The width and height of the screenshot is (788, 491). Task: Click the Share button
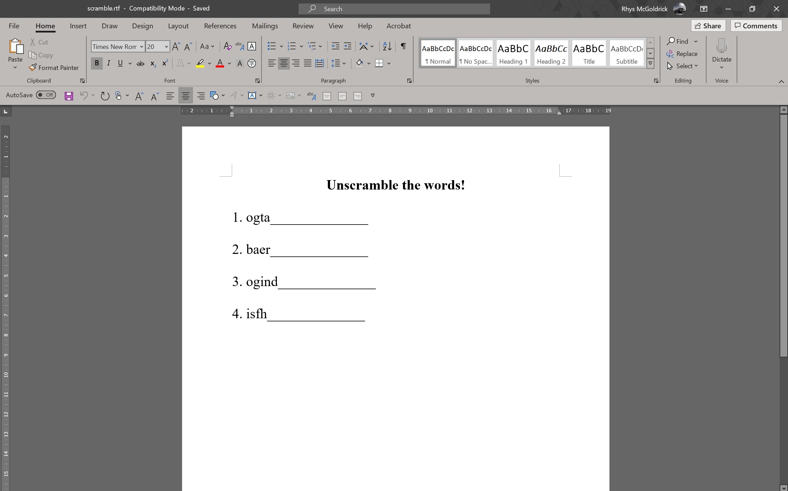coord(708,26)
